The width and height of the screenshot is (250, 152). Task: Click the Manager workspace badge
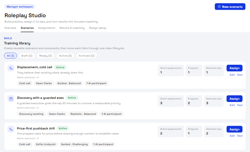(20, 7)
